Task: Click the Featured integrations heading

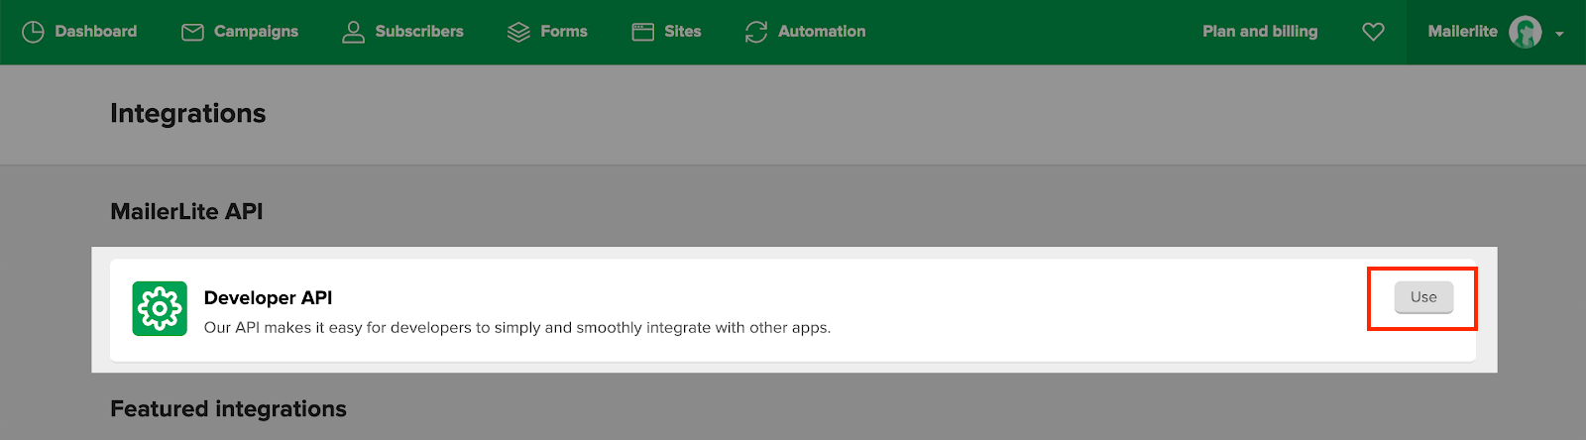Action: tap(228, 408)
